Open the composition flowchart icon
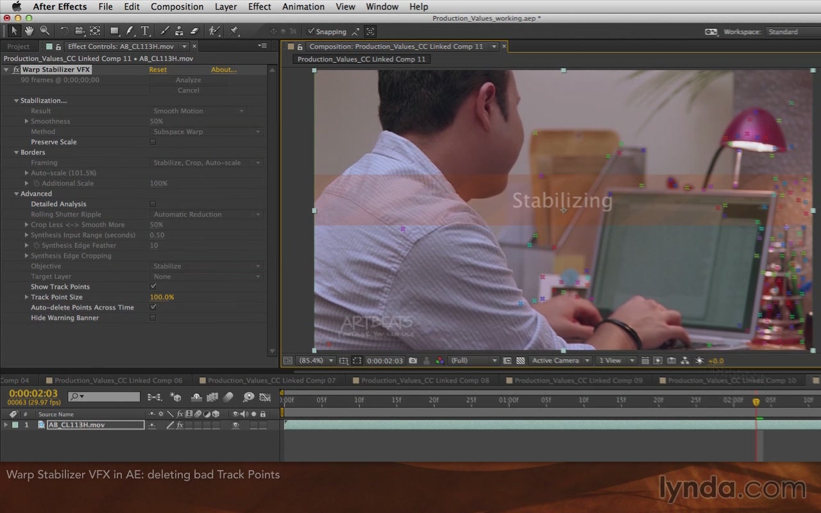The image size is (821, 513). point(684,360)
